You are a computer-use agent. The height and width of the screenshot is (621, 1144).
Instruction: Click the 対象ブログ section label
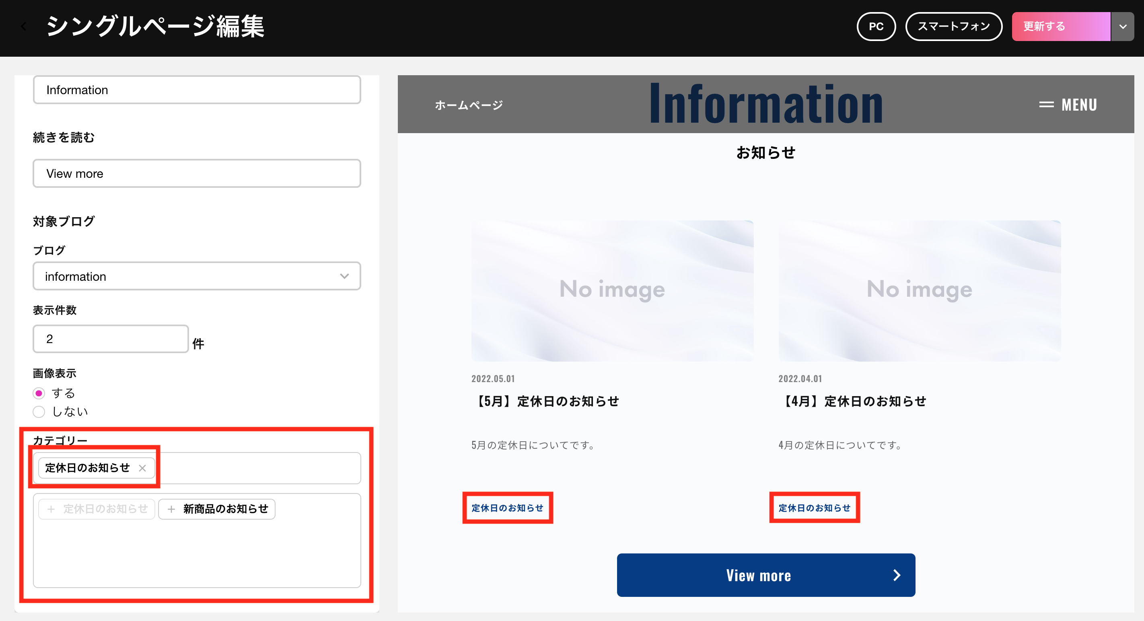coord(64,221)
